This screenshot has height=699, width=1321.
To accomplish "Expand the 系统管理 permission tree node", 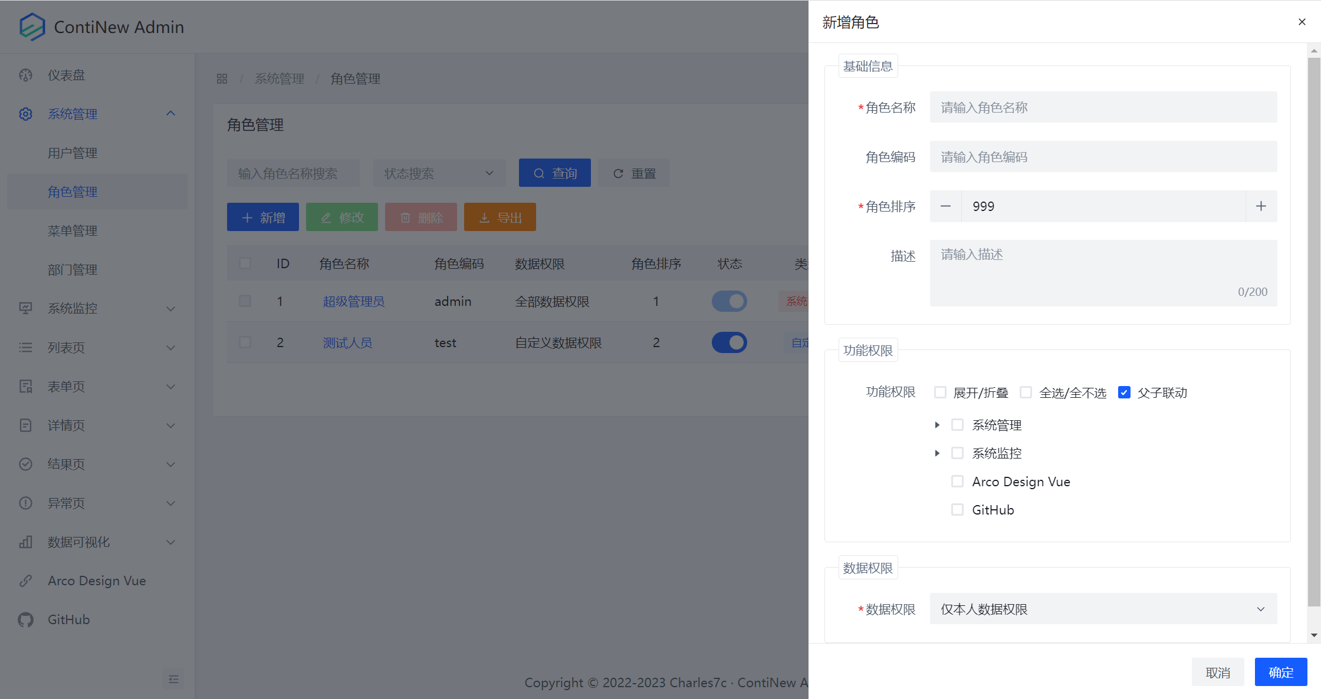I will click(x=937, y=425).
